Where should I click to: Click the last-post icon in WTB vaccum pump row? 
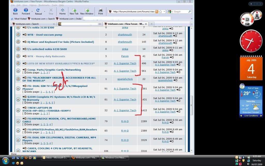tap(175, 36)
